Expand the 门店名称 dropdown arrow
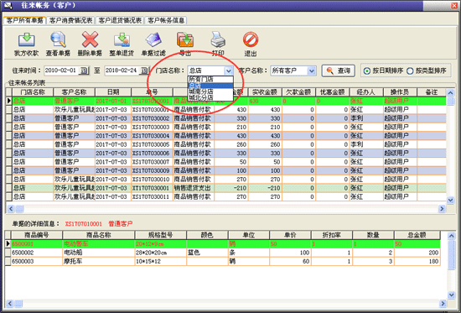This screenshot has width=461, height=313. (229, 70)
